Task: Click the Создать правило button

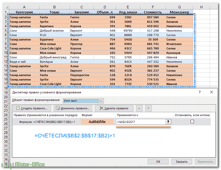Action: [x=32, y=108]
